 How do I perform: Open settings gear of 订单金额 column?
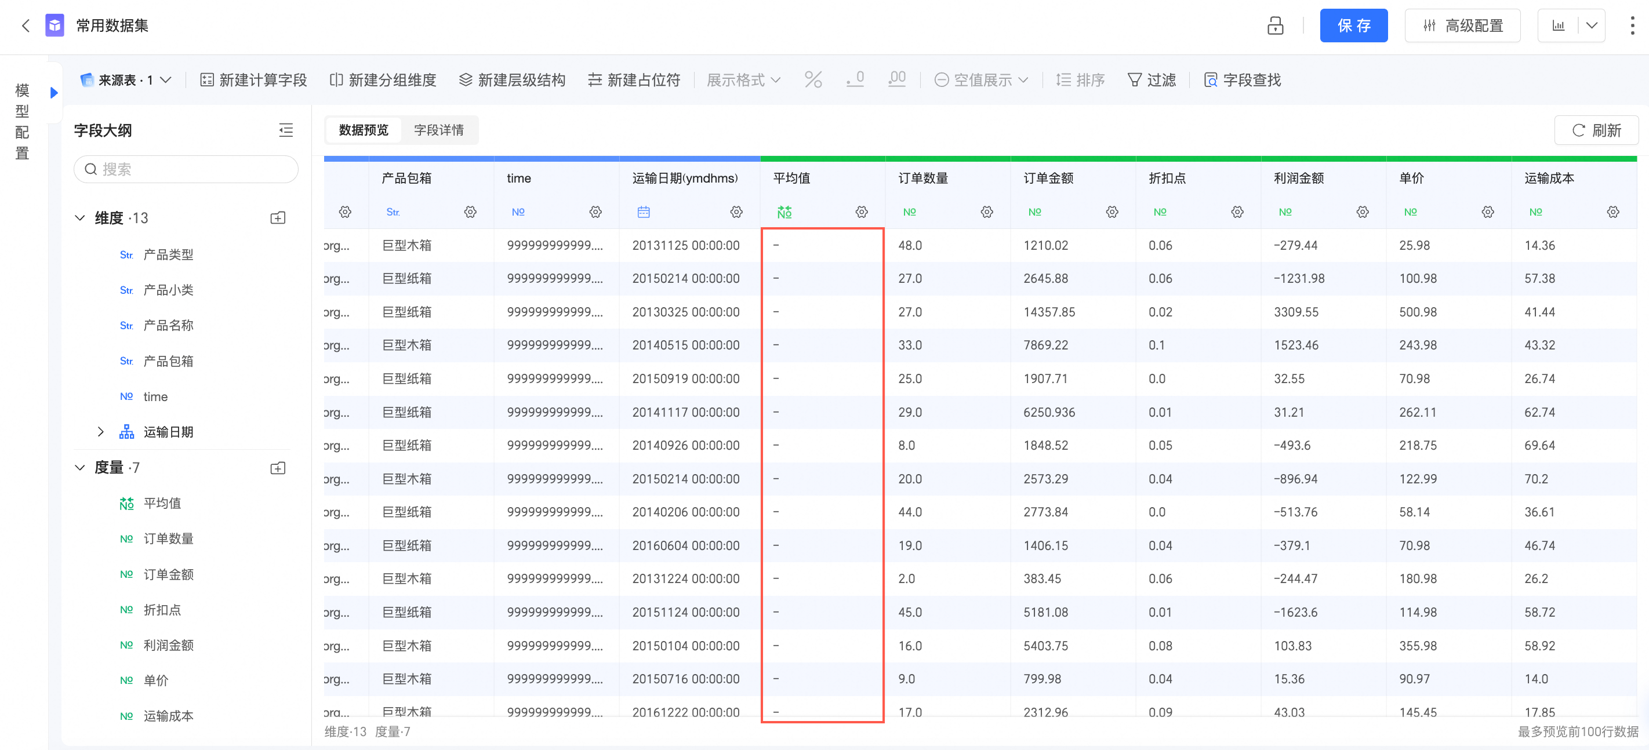tap(1112, 212)
